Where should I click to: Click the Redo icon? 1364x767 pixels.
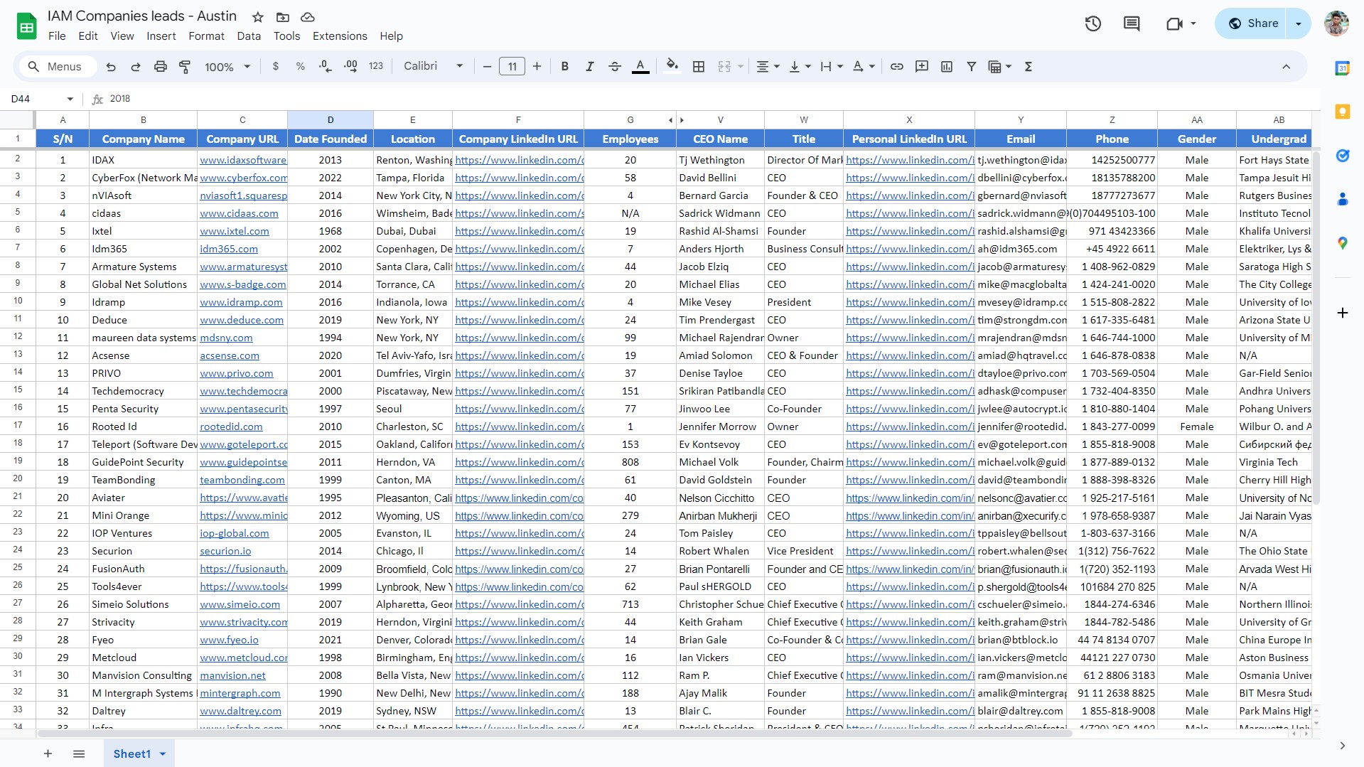(136, 67)
